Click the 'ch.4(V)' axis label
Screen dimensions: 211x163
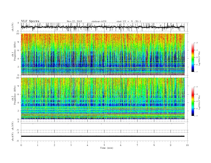click(13, 137)
